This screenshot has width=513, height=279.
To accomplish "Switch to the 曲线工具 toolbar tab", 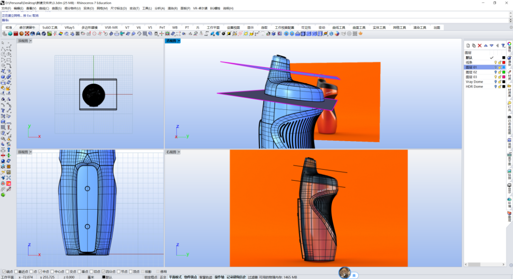I will [x=339, y=28].
